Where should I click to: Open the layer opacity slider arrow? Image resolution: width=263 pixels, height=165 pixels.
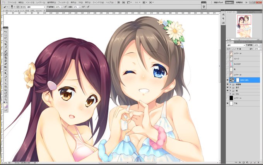coord(260,45)
